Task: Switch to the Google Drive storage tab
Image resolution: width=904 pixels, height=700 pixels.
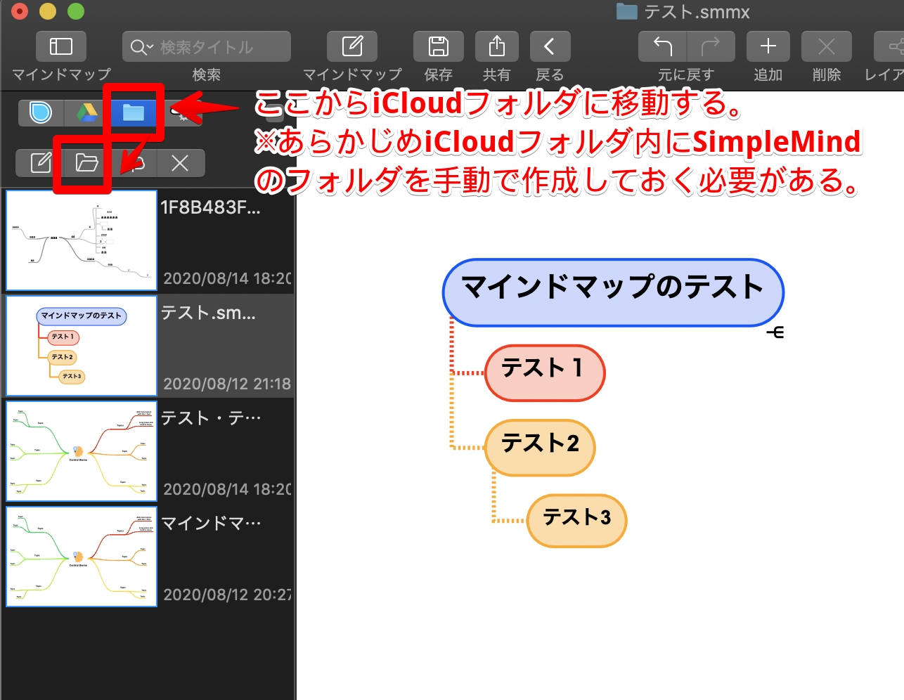Action: pyautogui.click(x=87, y=112)
